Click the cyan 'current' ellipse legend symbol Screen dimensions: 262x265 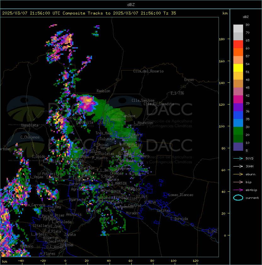(x=238, y=198)
